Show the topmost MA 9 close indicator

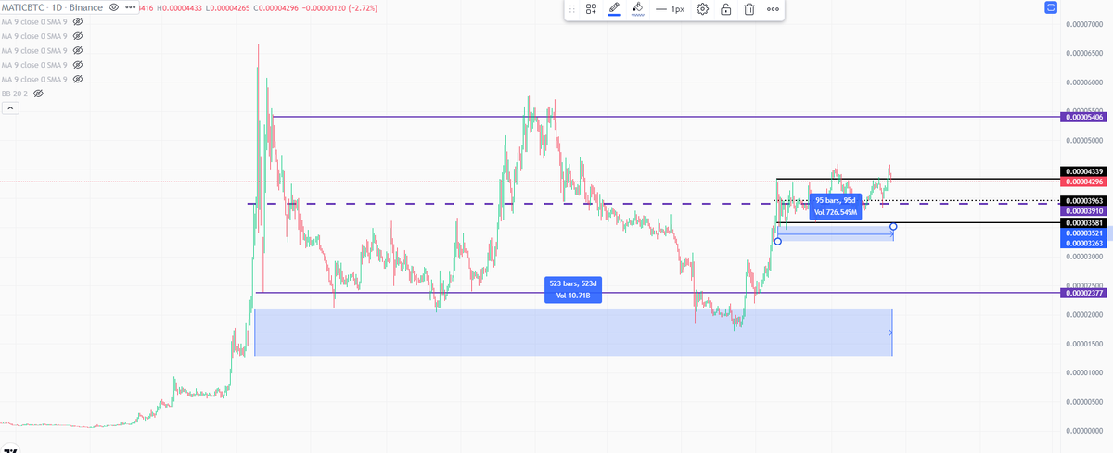[x=78, y=21]
